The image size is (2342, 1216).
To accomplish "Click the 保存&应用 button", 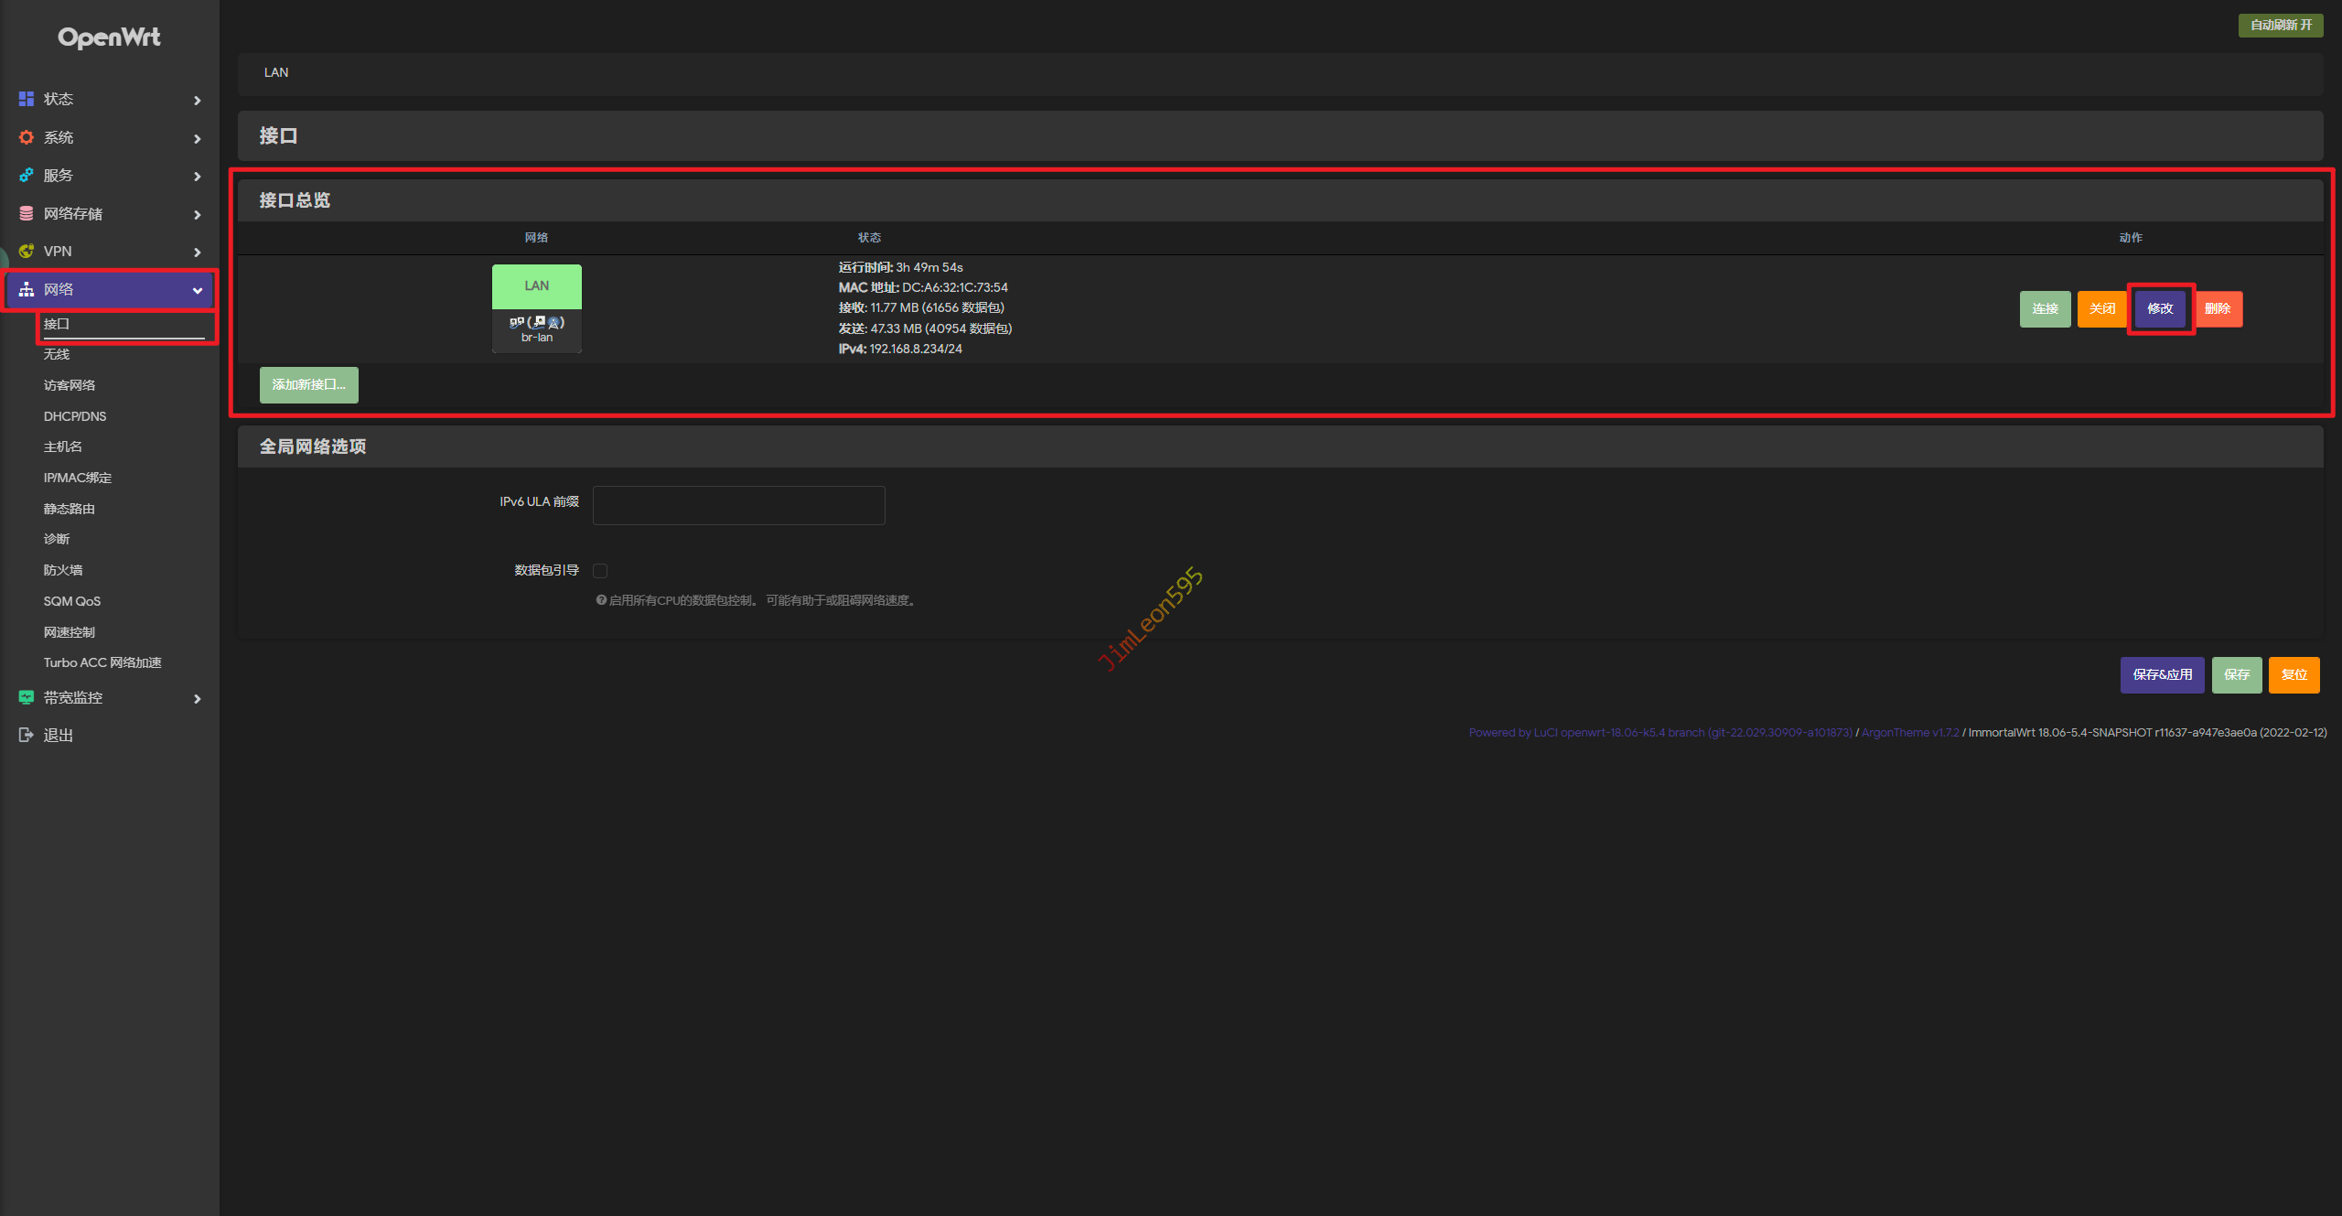I will coord(2162,674).
